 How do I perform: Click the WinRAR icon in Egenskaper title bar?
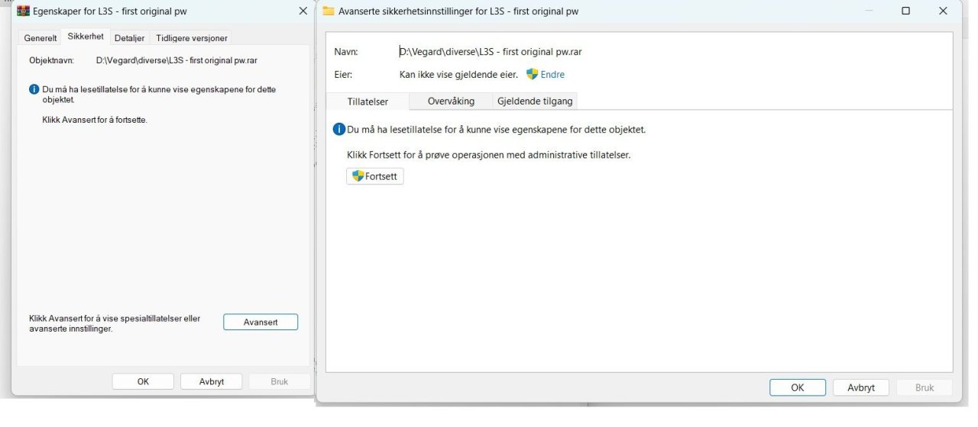click(x=23, y=11)
